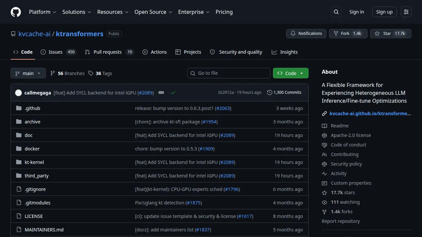View the green commit status checkmark
422x237 pixels.
click(173, 93)
